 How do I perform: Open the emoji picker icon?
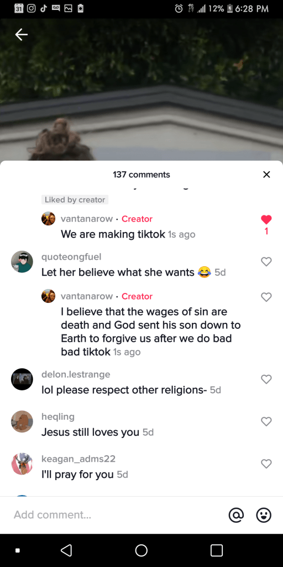[x=264, y=515]
